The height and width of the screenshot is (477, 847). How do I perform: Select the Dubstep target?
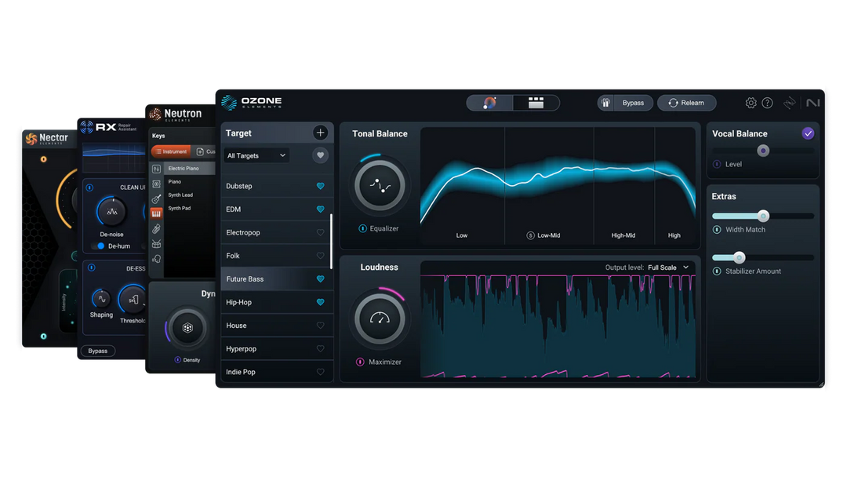(277, 186)
